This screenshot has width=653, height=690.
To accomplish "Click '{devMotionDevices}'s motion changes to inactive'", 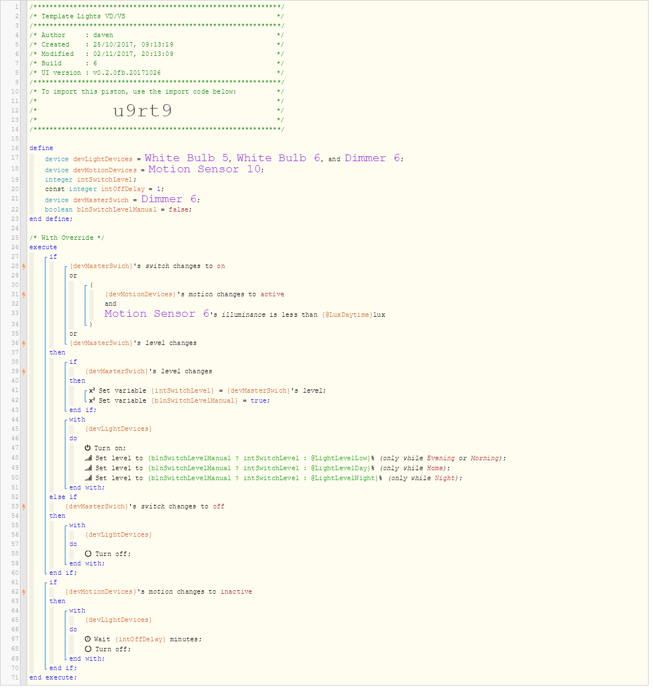I will [159, 592].
